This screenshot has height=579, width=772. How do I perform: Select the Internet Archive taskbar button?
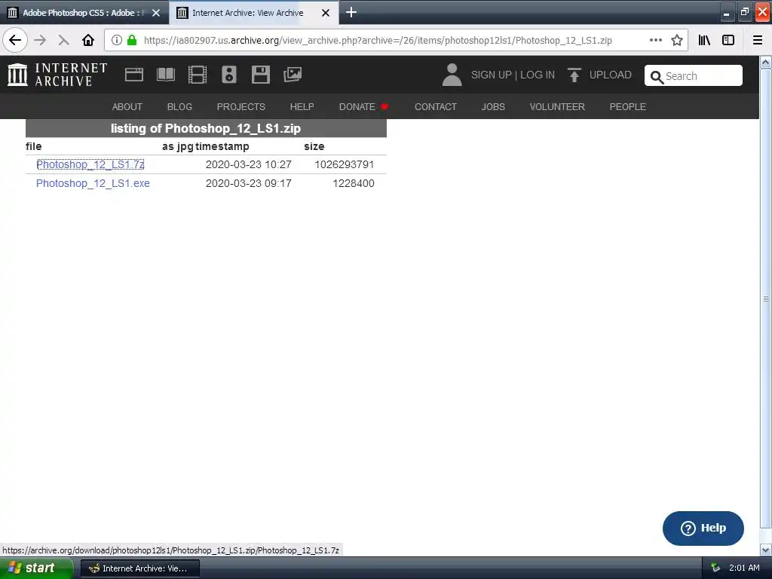[139, 568]
